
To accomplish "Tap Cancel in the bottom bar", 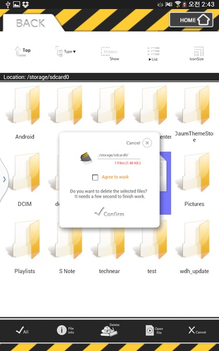I will click(x=197, y=331).
